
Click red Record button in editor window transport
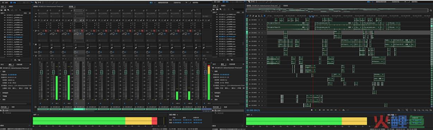tap(339, 110)
